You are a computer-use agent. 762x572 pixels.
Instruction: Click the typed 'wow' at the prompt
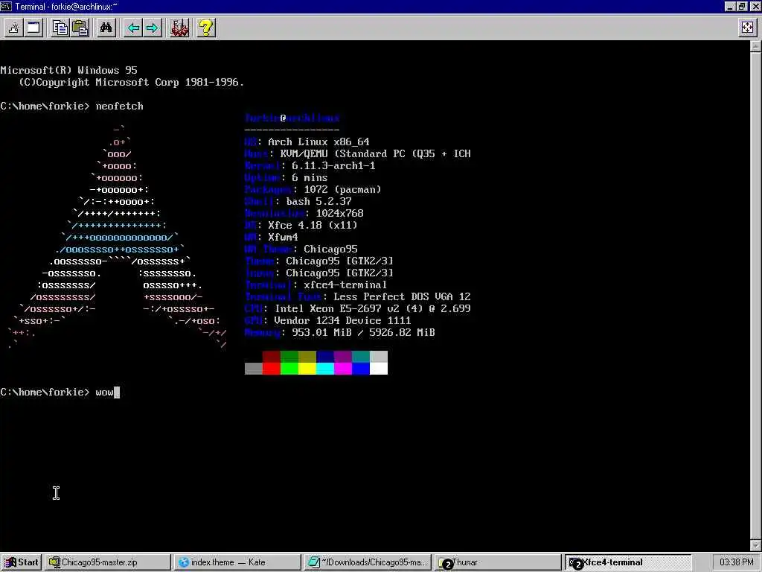pos(104,392)
